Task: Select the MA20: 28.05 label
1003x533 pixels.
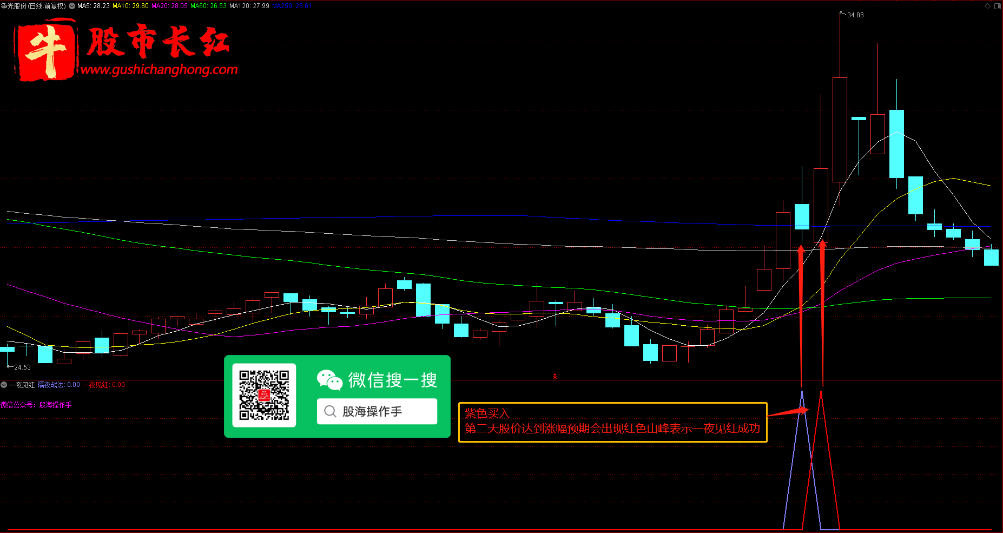Action: (x=169, y=6)
